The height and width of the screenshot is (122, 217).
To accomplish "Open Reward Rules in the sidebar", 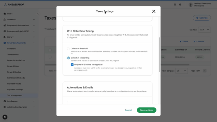I will point(13,66).
